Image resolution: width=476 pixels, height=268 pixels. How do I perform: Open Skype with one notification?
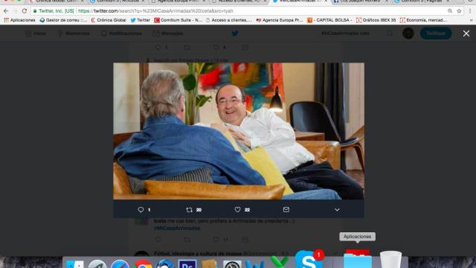tap(309, 259)
